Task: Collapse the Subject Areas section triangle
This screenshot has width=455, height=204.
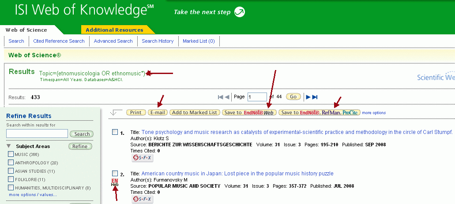Action: (x=9, y=146)
